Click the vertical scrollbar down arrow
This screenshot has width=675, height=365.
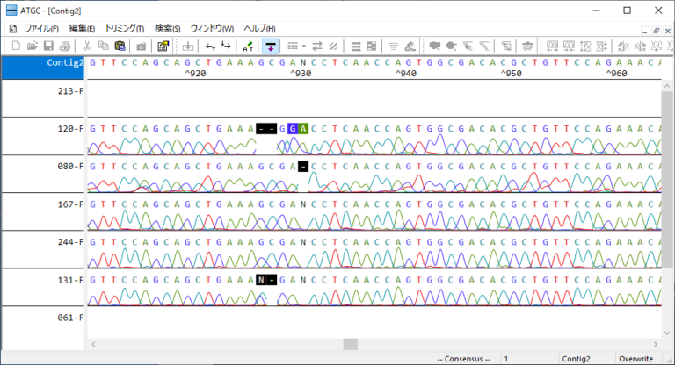(667, 333)
